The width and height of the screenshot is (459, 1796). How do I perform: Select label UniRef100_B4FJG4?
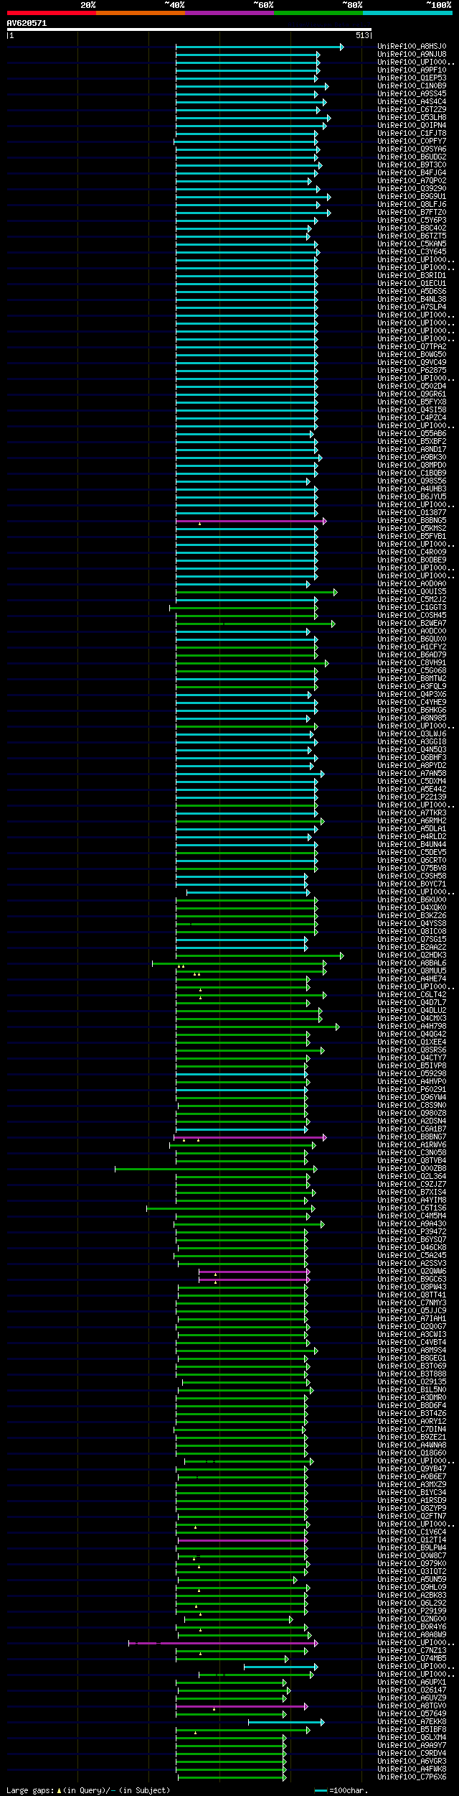click(412, 173)
